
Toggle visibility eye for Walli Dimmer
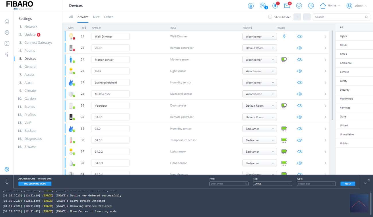tap(300, 37)
